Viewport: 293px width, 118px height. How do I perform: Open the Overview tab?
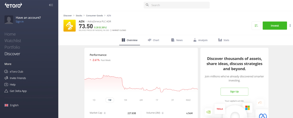point(129,40)
